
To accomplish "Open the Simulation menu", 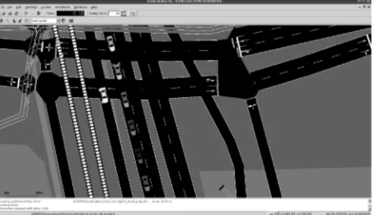I will (63, 7).
